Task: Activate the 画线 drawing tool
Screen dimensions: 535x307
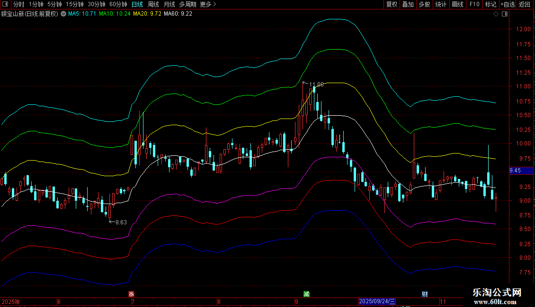Action: pyautogui.click(x=457, y=4)
